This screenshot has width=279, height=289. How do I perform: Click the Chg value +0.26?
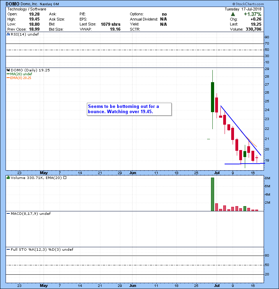point(256,19)
